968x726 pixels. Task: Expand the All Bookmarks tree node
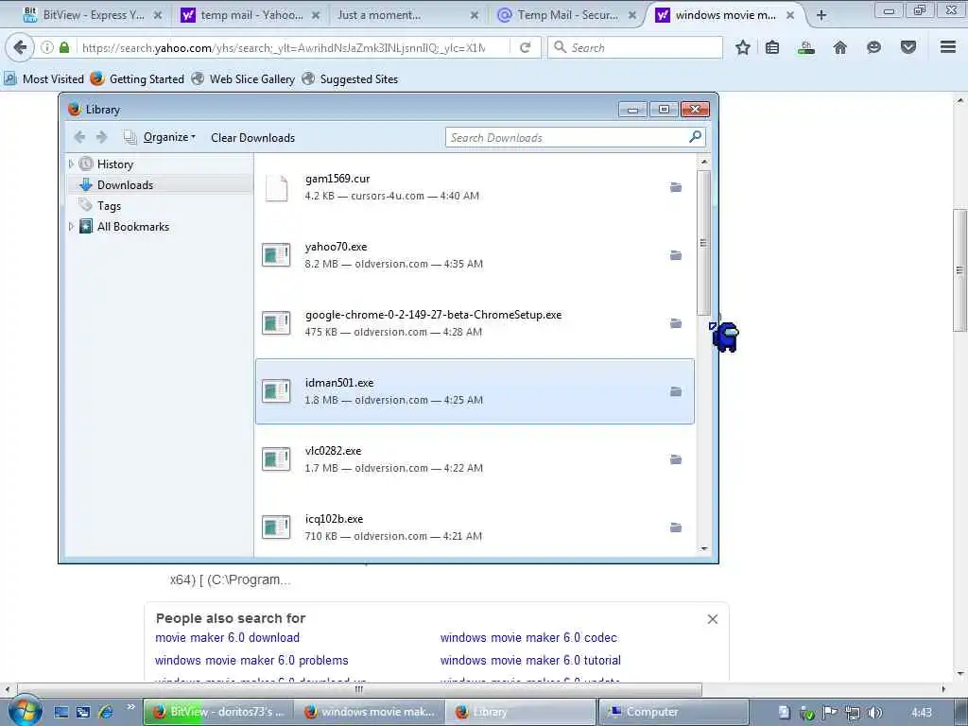click(71, 227)
